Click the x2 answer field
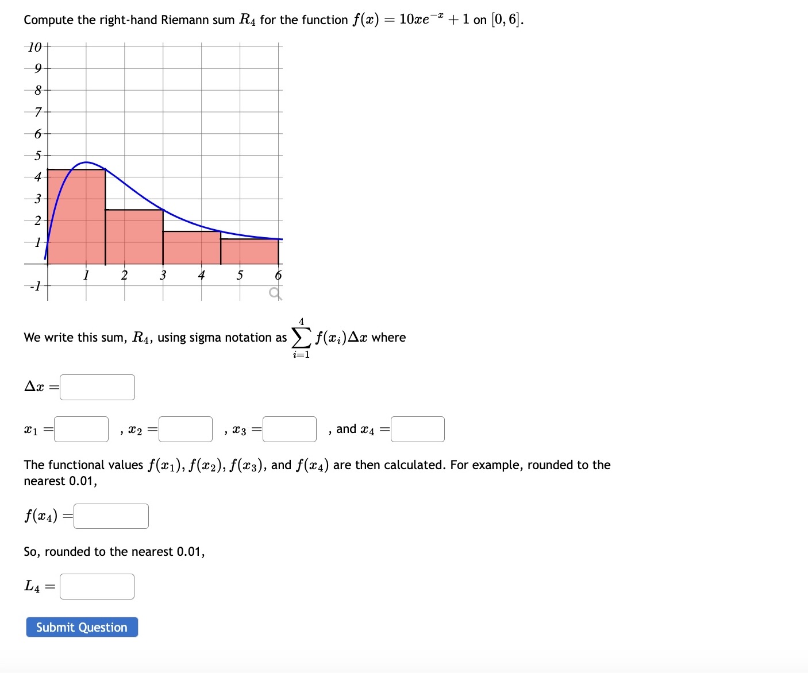 (x=185, y=429)
